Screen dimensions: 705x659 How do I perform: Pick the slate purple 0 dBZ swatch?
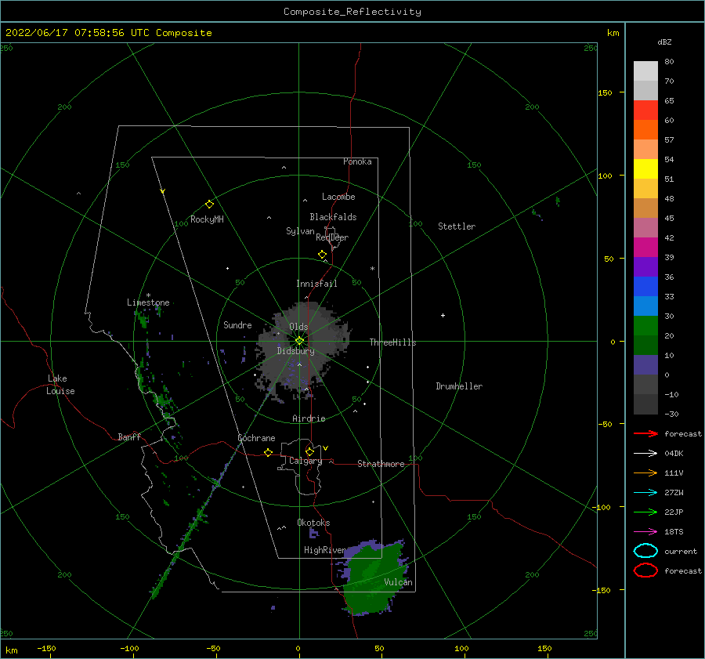click(x=645, y=365)
